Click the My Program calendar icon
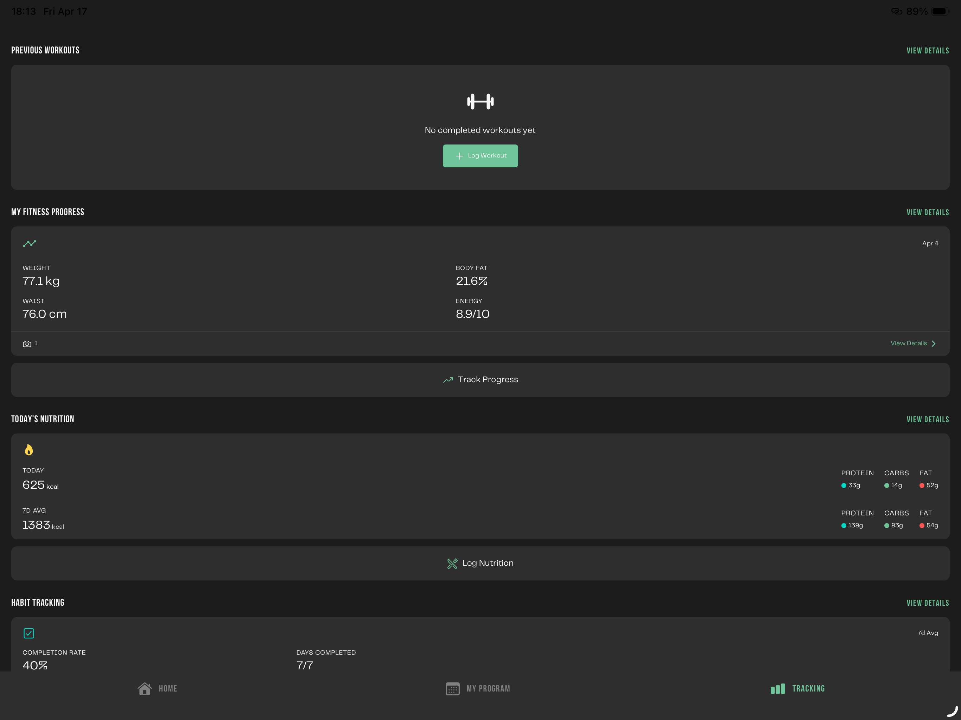Viewport: 961px width, 720px height. click(452, 689)
